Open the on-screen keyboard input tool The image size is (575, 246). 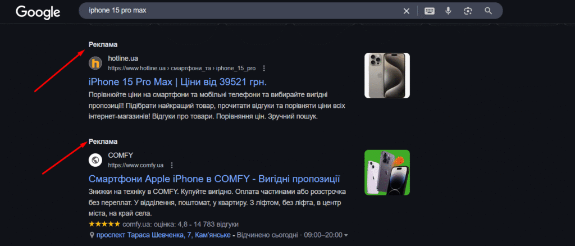430,11
